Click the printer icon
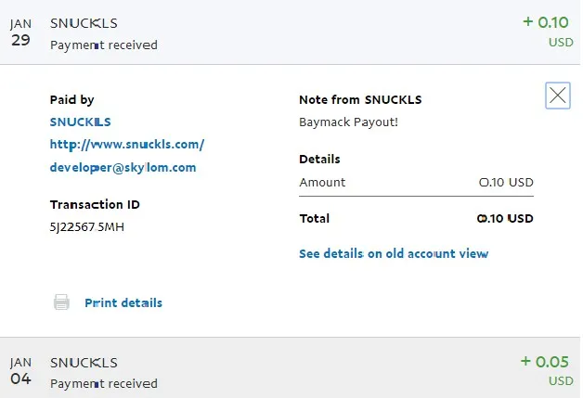 (x=61, y=302)
